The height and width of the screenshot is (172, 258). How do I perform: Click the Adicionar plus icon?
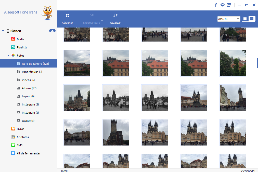click(67, 16)
